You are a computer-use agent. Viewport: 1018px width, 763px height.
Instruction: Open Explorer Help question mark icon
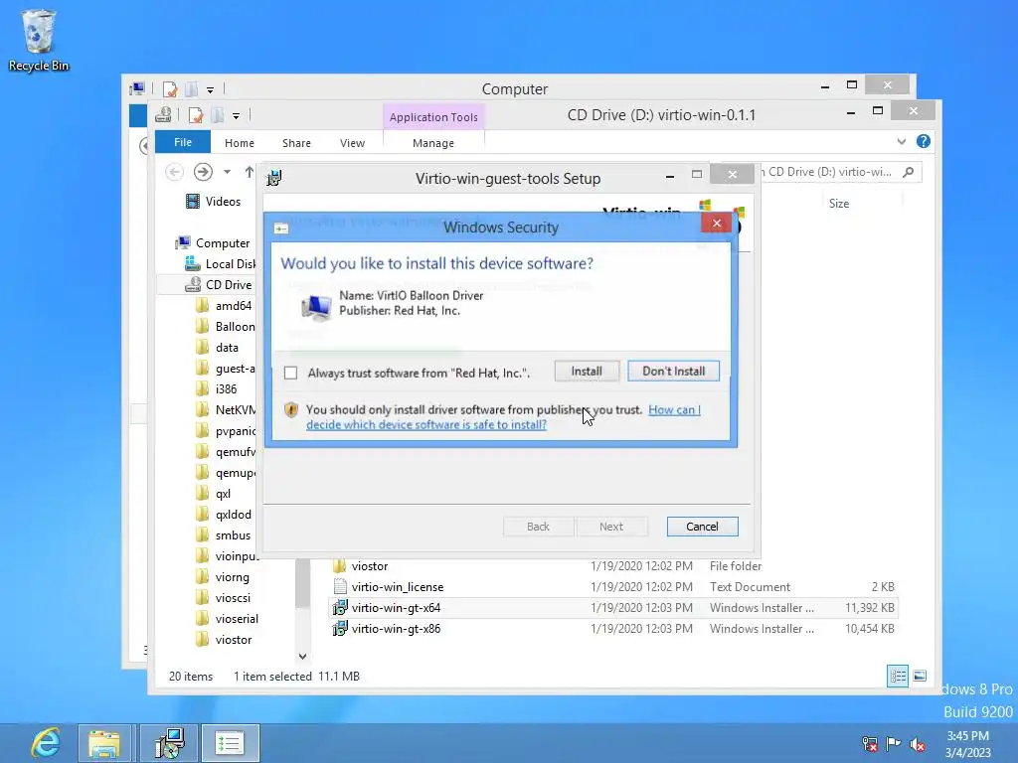point(924,141)
